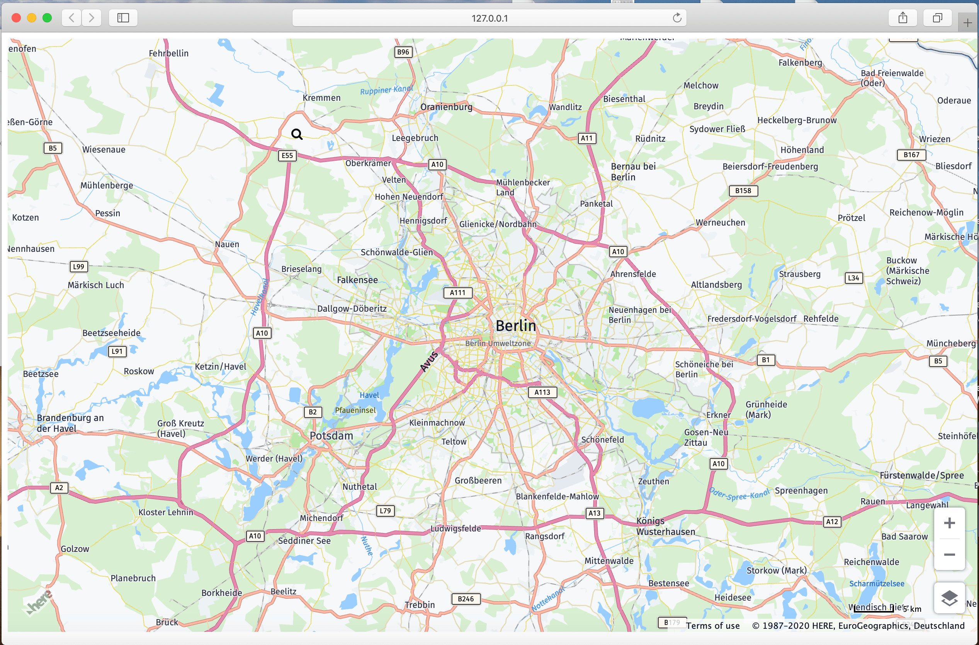This screenshot has height=645, width=979.
Task: Go forward to the next page
Action: [91, 18]
